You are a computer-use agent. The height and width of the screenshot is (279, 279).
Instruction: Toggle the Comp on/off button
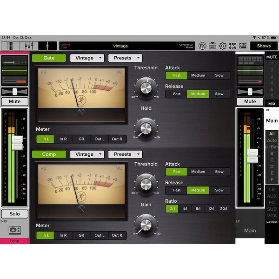coord(49,154)
